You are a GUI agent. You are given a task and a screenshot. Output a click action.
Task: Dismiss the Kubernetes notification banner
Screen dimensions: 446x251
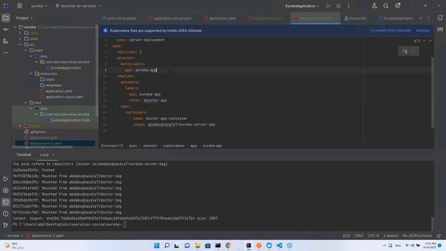tap(422, 31)
